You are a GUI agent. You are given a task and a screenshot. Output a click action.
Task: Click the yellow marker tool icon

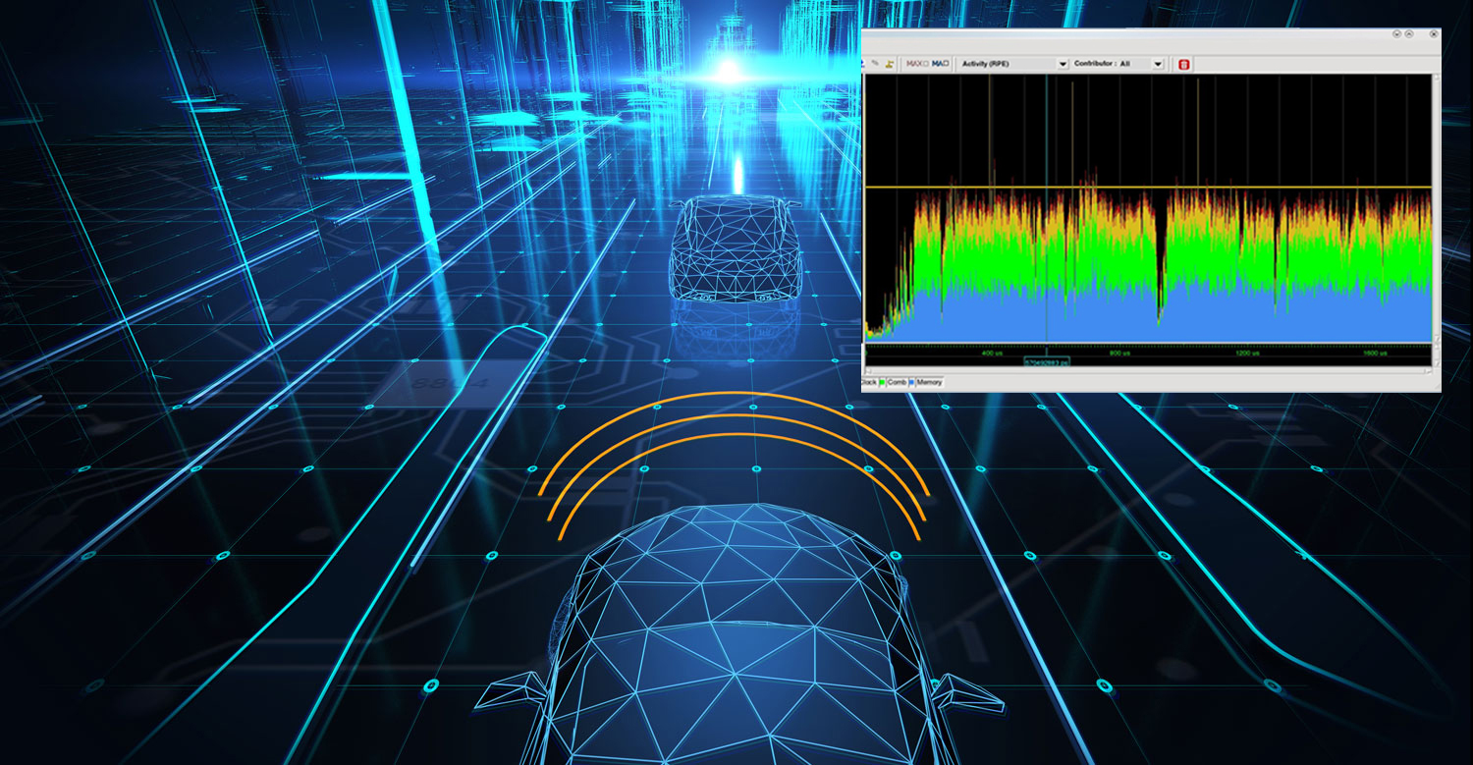(890, 64)
